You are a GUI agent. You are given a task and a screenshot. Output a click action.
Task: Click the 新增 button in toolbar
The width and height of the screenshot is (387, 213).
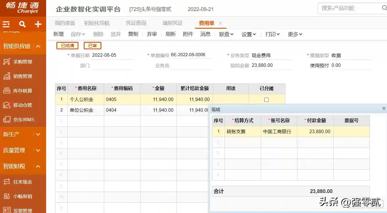coord(58,34)
